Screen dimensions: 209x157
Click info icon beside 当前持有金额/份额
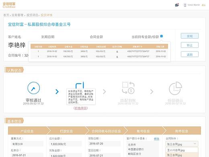point(162,36)
